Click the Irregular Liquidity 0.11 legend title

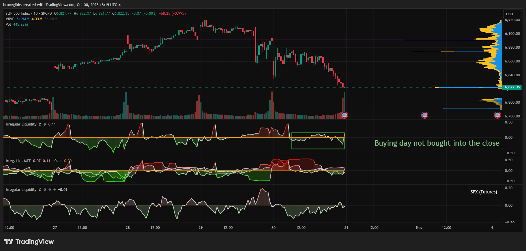tap(21, 124)
